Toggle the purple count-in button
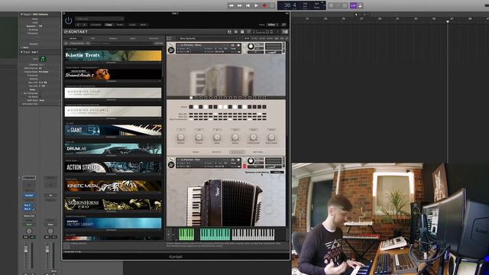This screenshot has height=275, width=489. point(353,5)
